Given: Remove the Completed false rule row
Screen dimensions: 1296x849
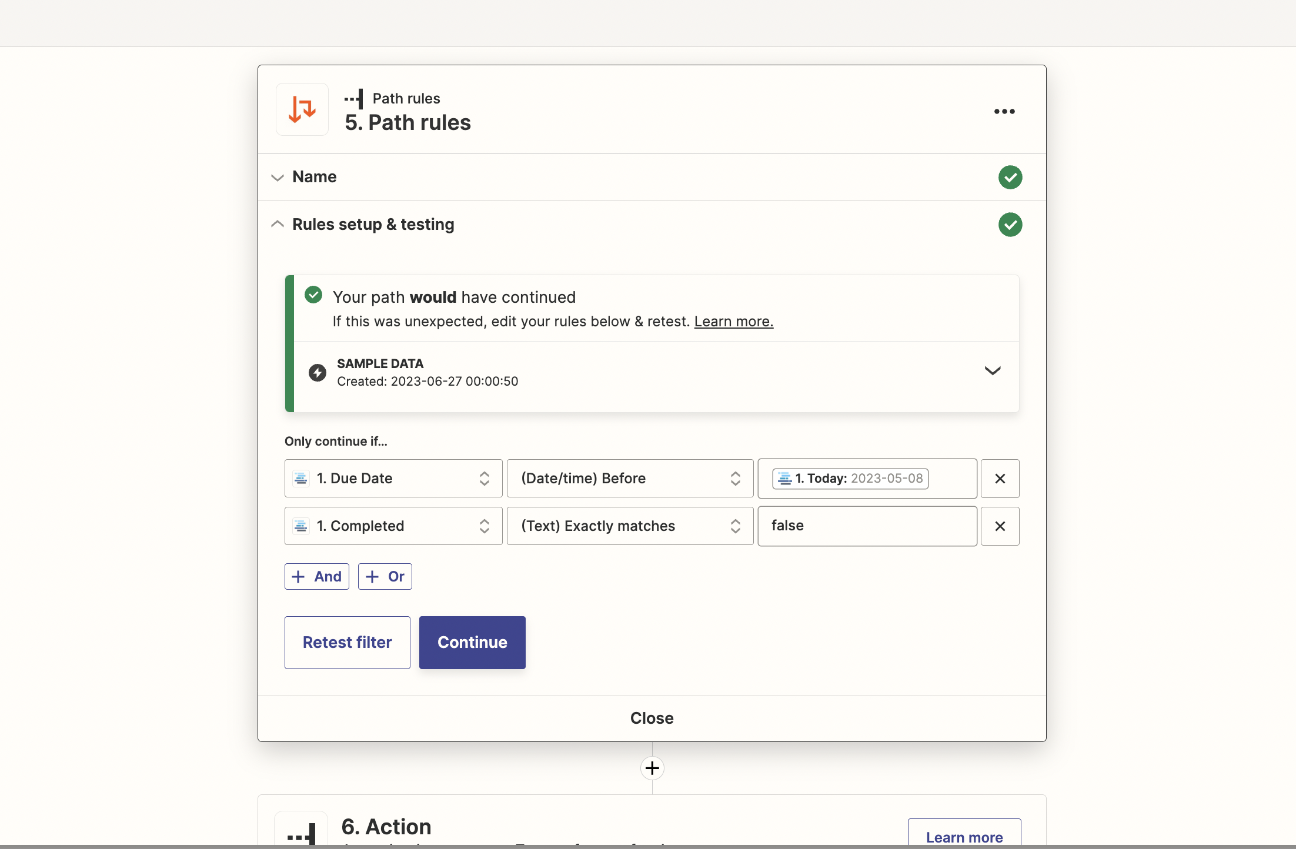Looking at the screenshot, I should click(x=1000, y=526).
